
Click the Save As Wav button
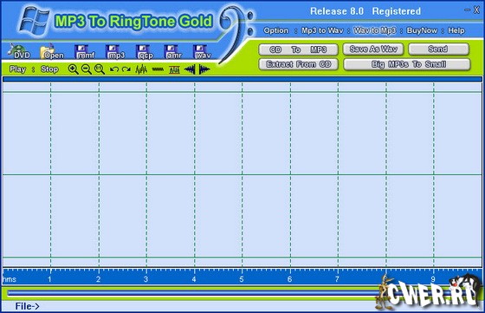[x=373, y=49]
